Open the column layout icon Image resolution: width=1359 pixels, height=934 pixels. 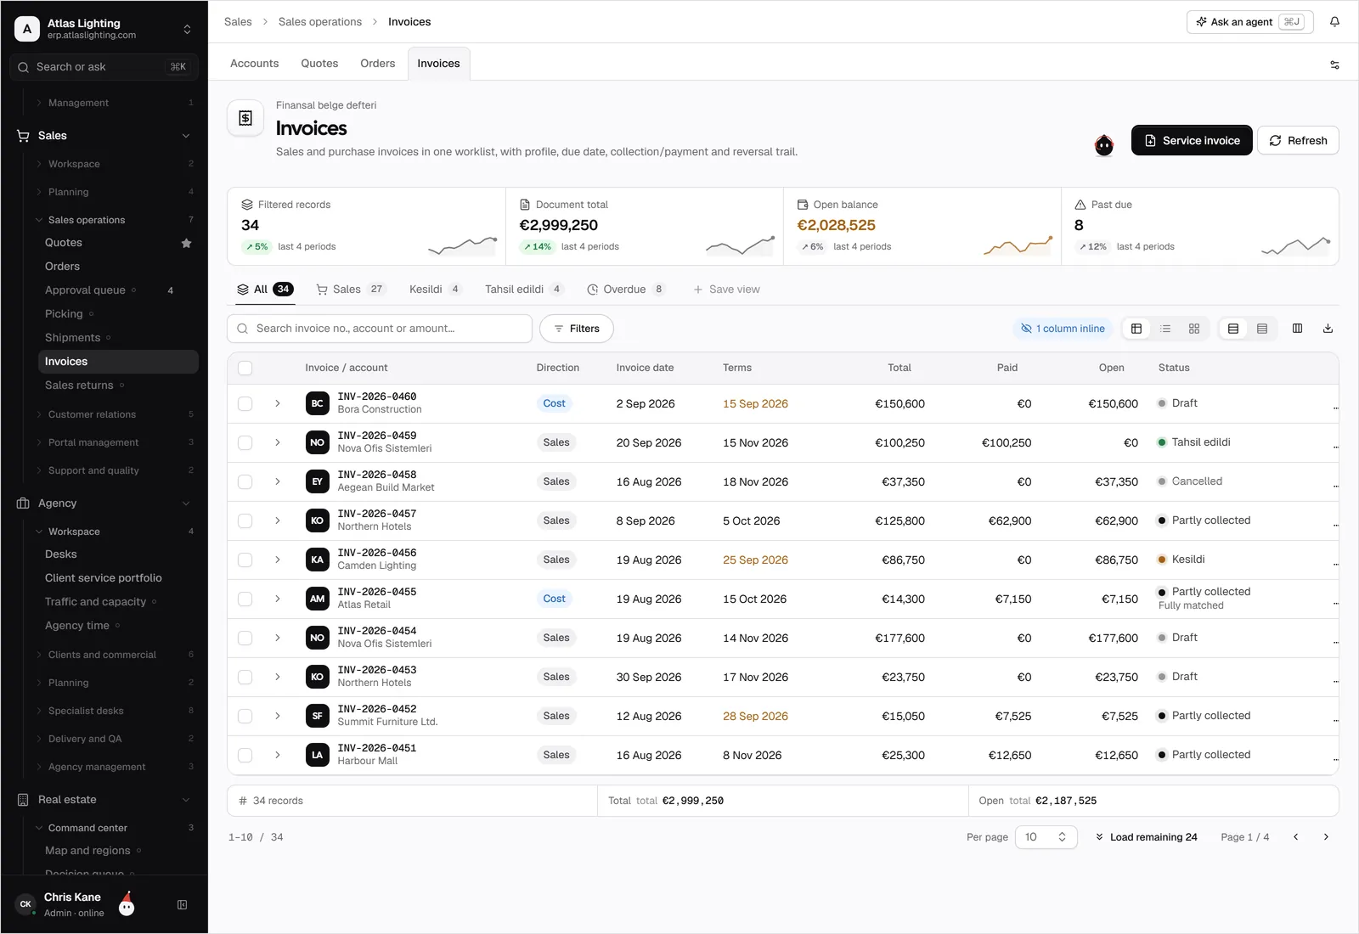point(1297,329)
